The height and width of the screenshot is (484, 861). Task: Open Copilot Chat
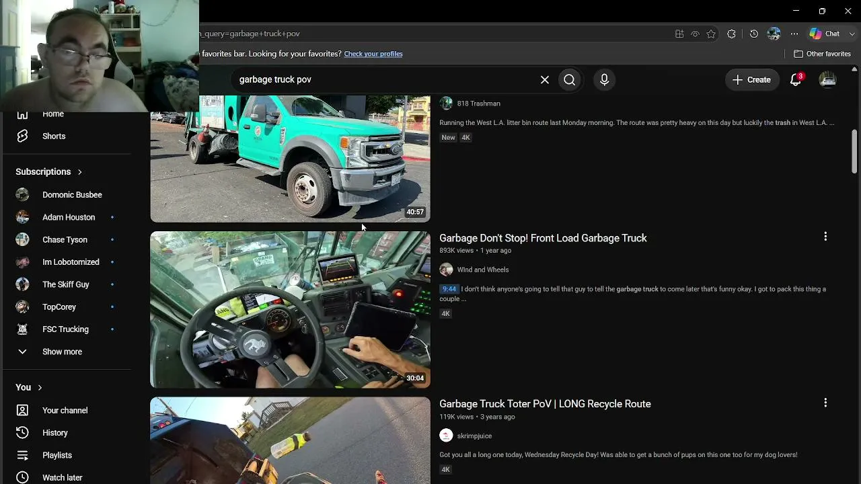coord(825,34)
